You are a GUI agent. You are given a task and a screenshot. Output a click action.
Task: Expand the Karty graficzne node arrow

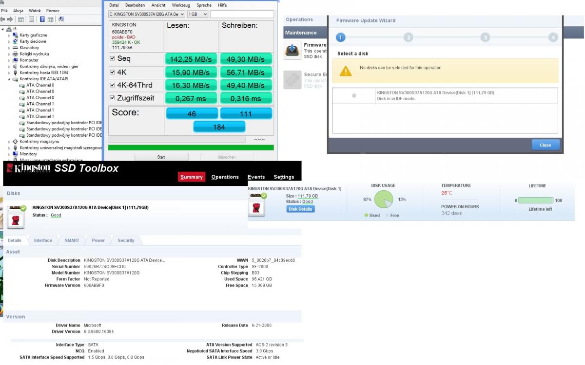coord(9,35)
